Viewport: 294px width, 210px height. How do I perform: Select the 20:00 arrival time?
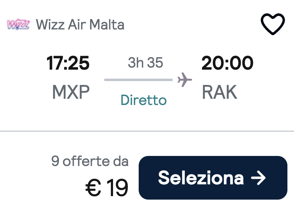(227, 63)
